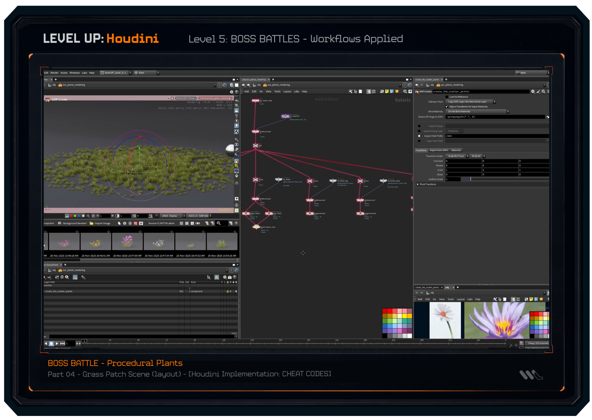Click play forward on the timeline
The width and height of the screenshot is (592, 420).
tap(57, 344)
